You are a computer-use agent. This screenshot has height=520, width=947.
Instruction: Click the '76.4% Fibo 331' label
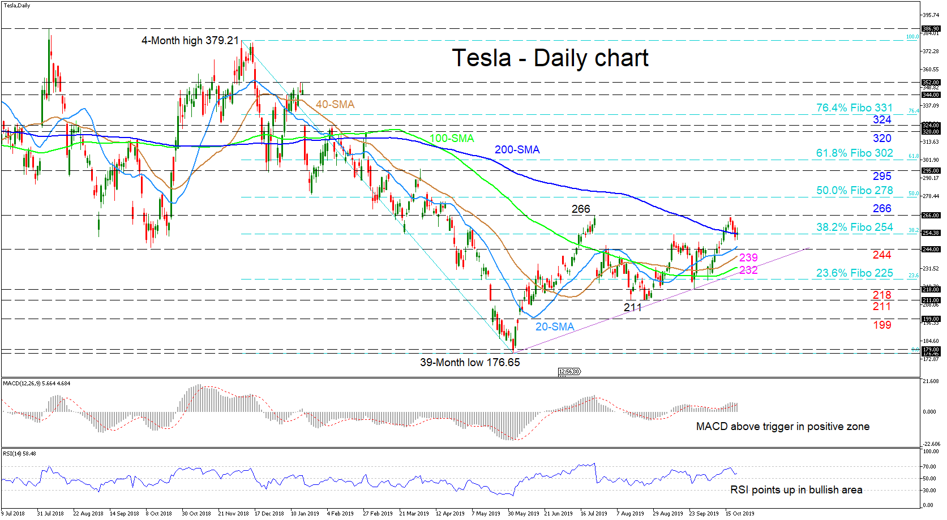[x=854, y=108]
